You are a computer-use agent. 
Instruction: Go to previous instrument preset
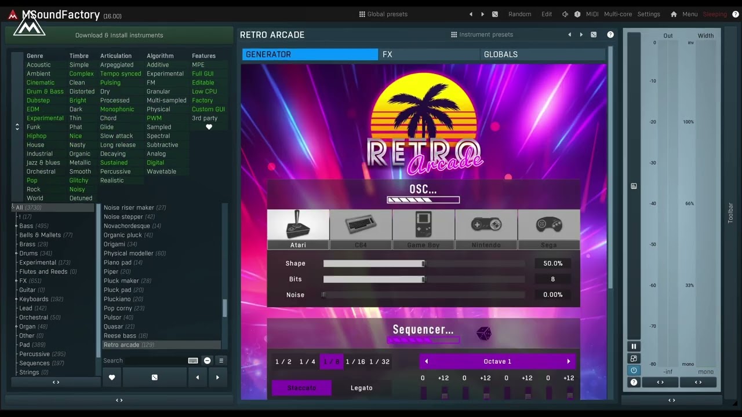[569, 35]
